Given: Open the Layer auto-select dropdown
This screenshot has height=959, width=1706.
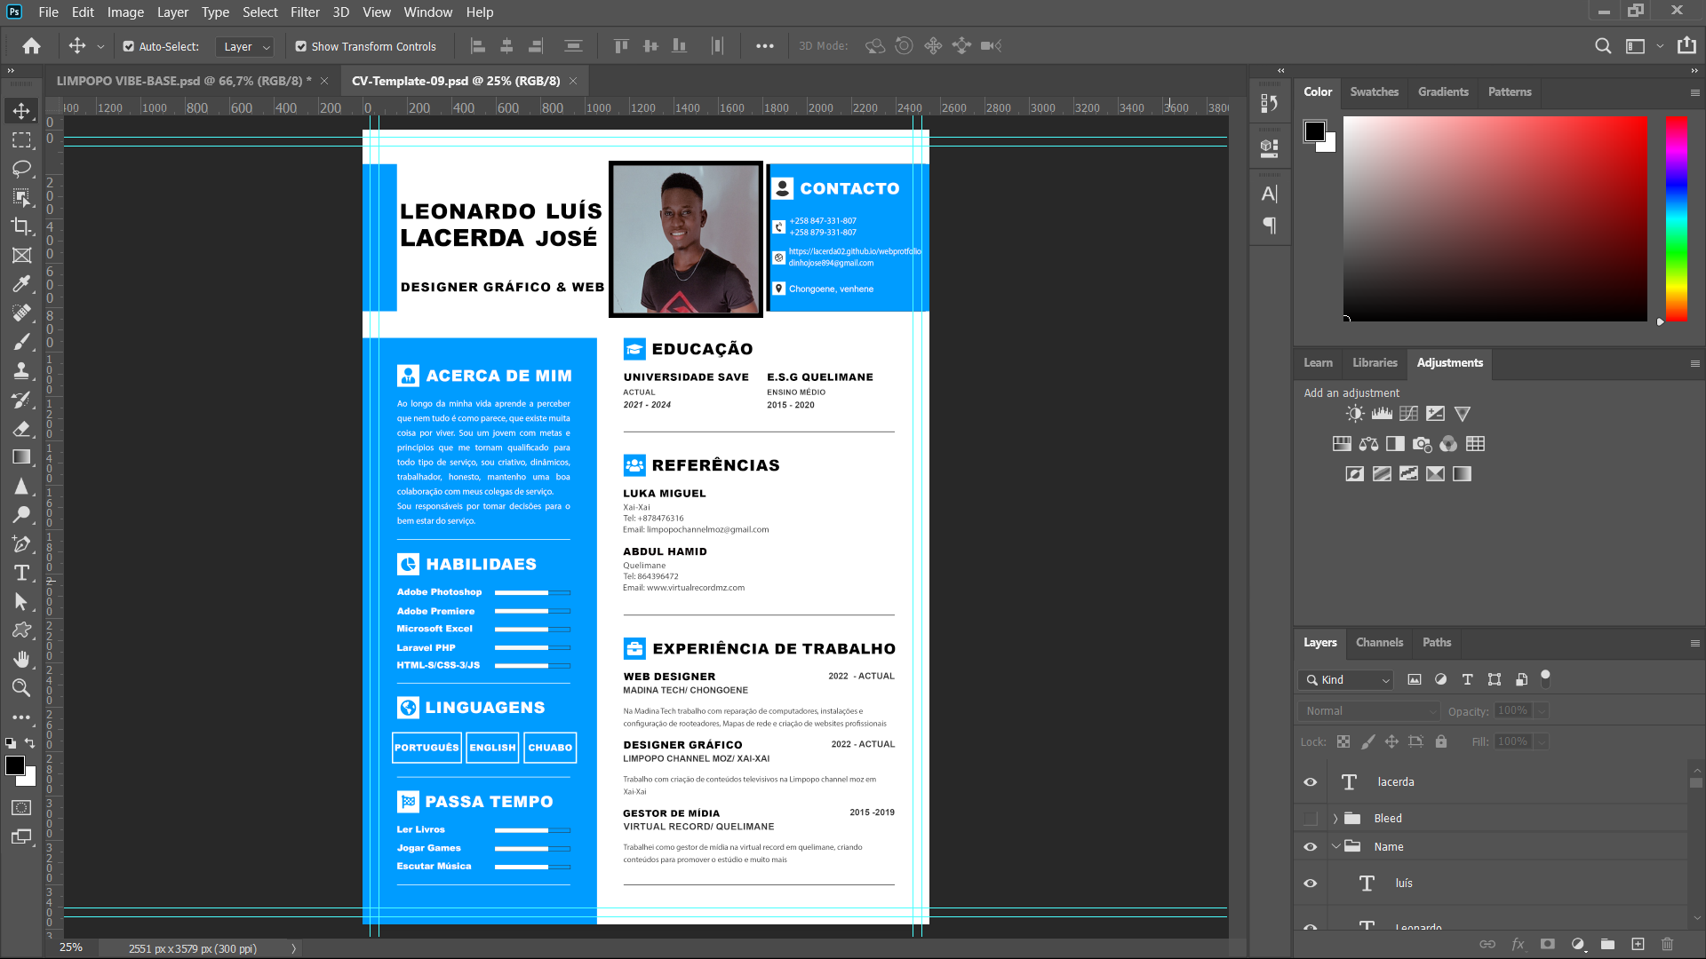Looking at the screenshot, I should (246, 46).
